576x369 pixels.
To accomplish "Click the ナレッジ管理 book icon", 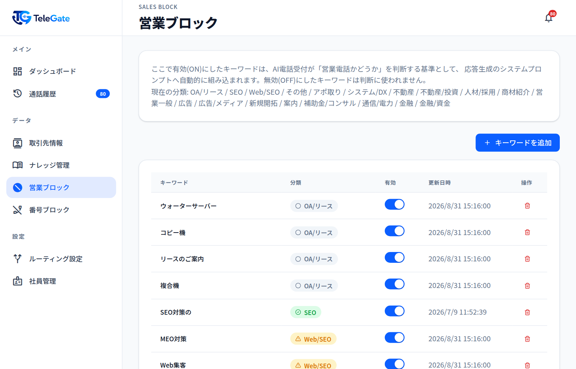I will (18, 165).
